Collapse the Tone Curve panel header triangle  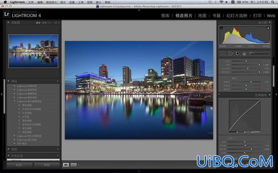(269, 95)
